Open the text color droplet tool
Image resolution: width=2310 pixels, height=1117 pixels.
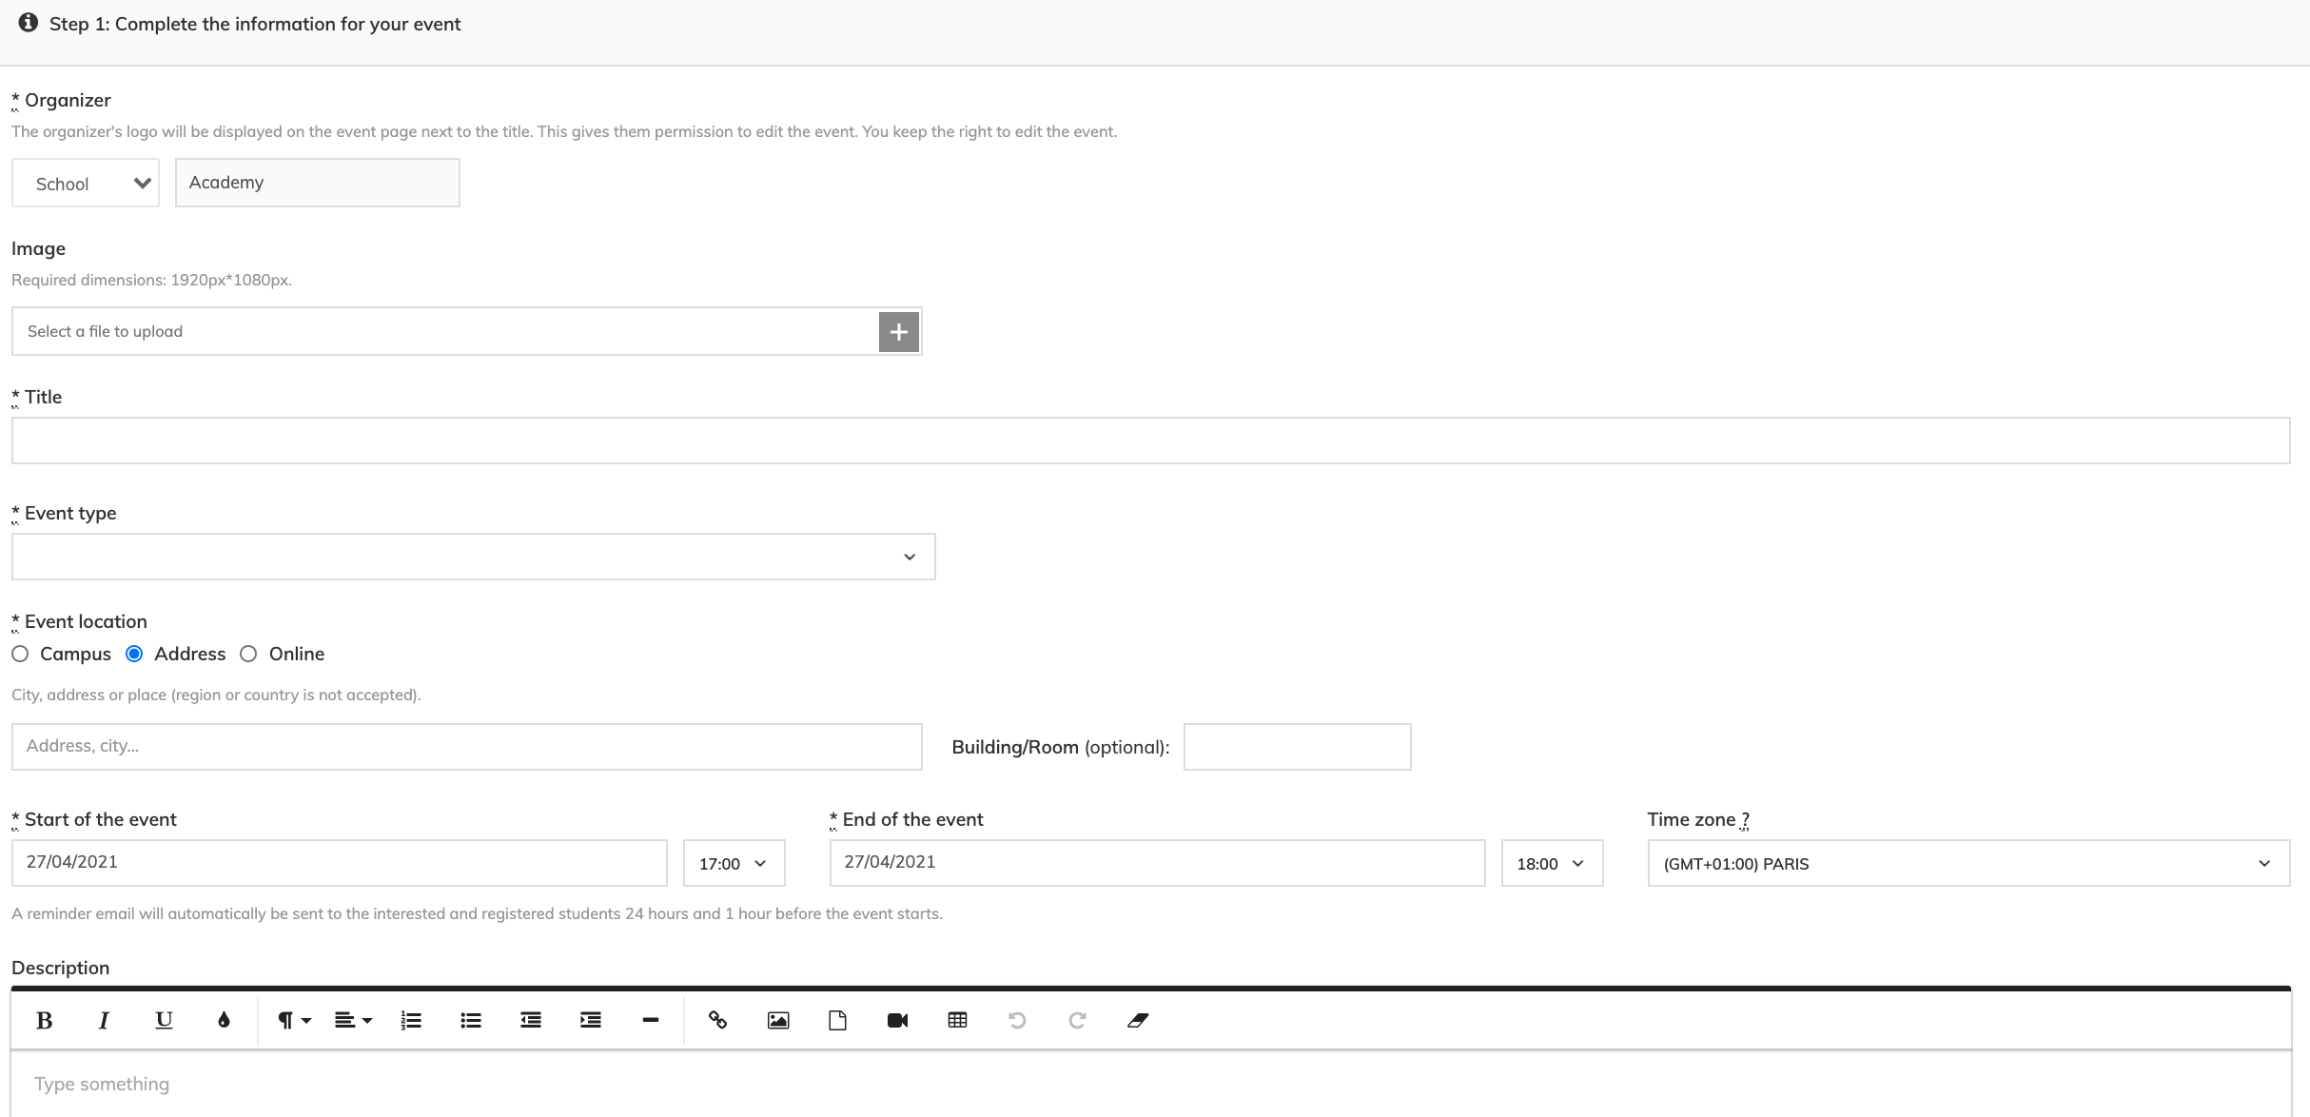click(224, 1020)
